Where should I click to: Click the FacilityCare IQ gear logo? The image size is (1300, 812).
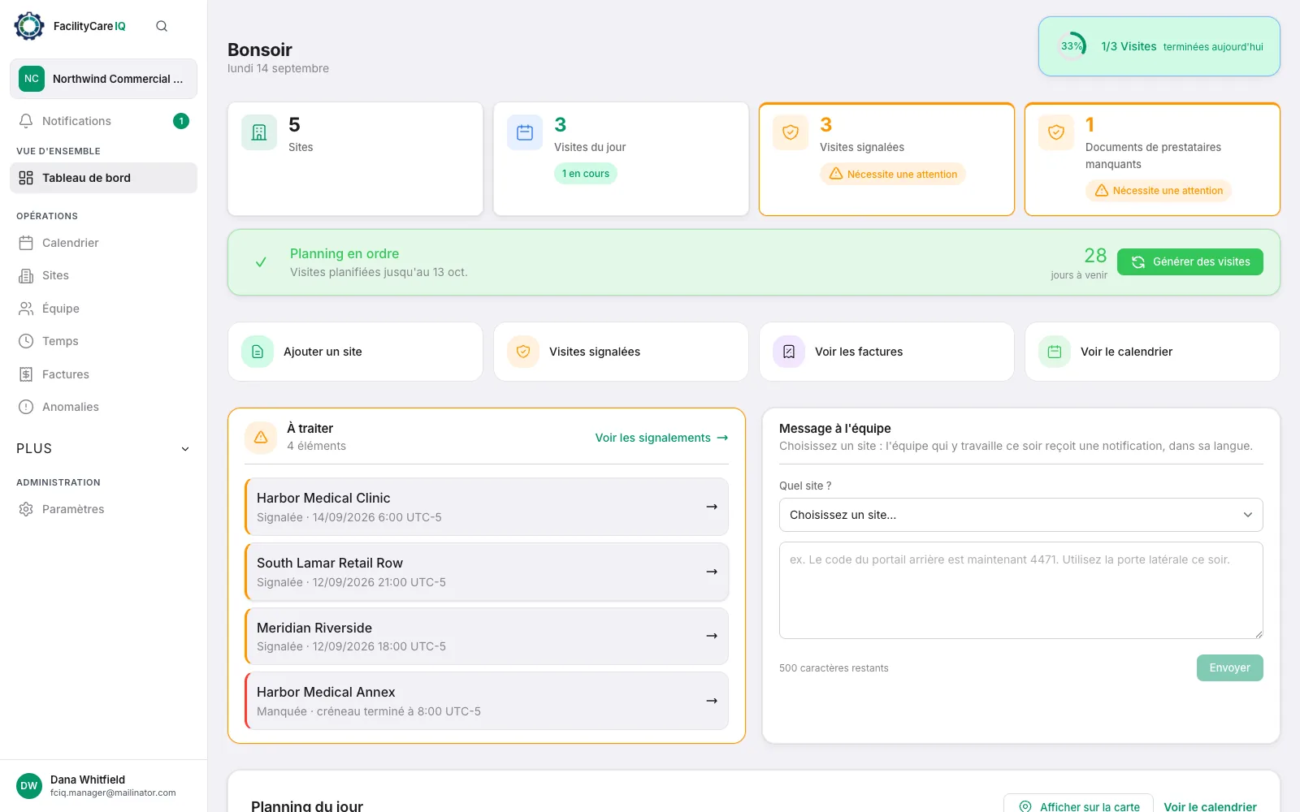click(x=29, y=26)
